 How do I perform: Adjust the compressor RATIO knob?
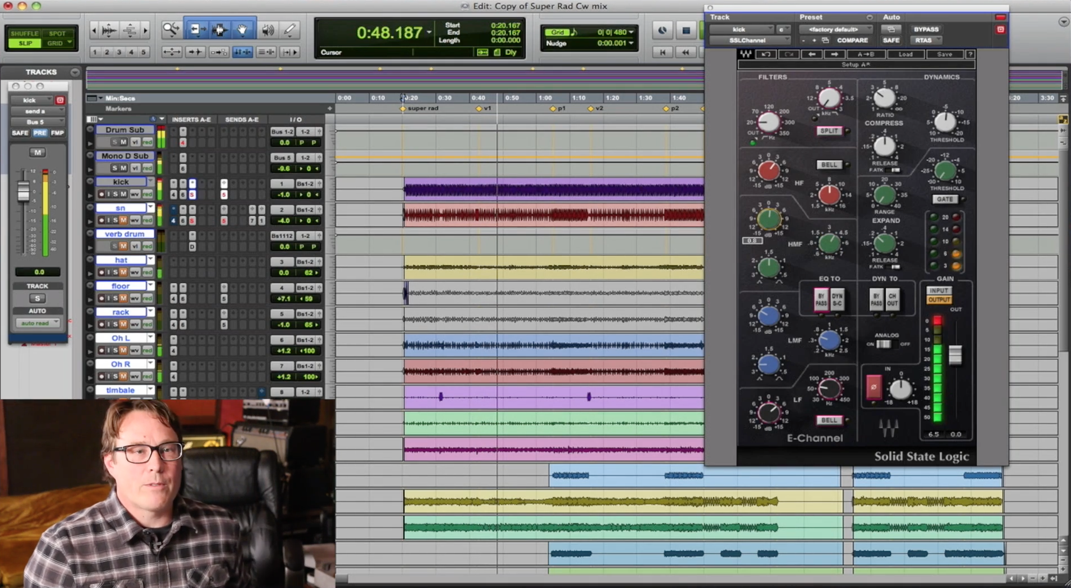[885, 98]
